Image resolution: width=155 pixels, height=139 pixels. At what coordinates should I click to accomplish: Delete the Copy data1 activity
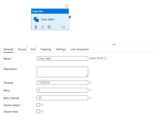[36, 27]
